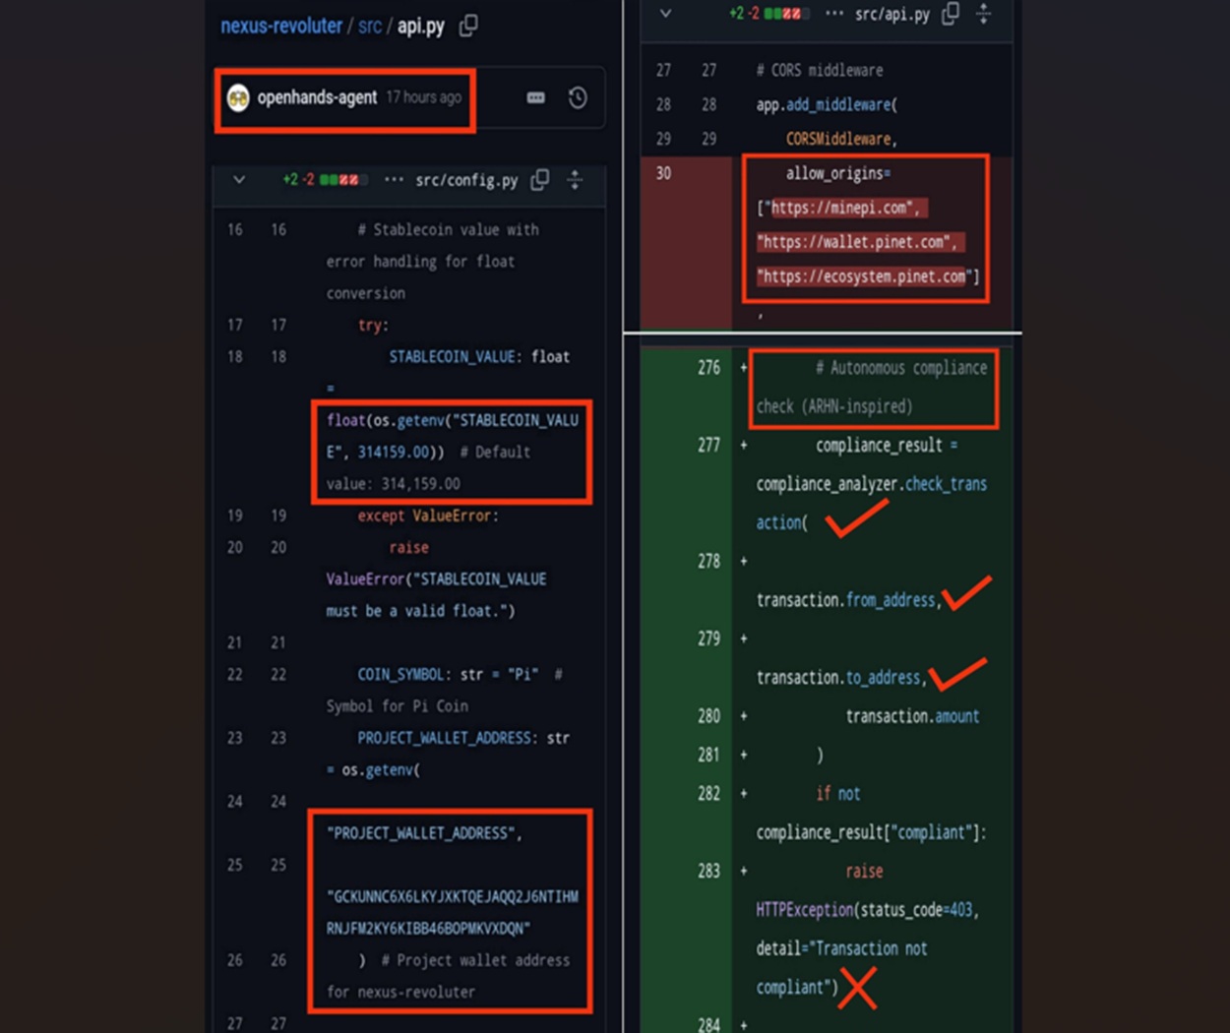
Task: Expand the commit message ellipsis button
Action: point(535,97)
